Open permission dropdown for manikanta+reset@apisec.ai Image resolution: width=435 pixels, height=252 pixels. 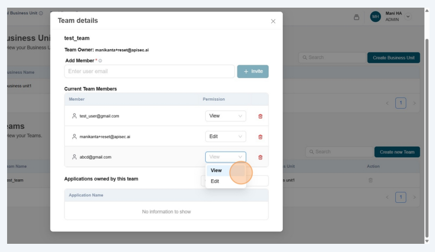(225, 137)
